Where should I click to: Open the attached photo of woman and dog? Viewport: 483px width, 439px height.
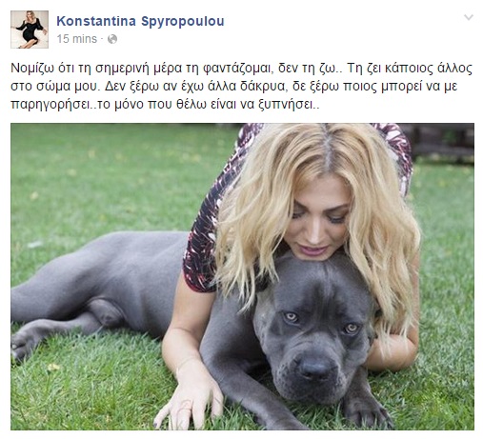pyautogui.click(x=242, y=276)
